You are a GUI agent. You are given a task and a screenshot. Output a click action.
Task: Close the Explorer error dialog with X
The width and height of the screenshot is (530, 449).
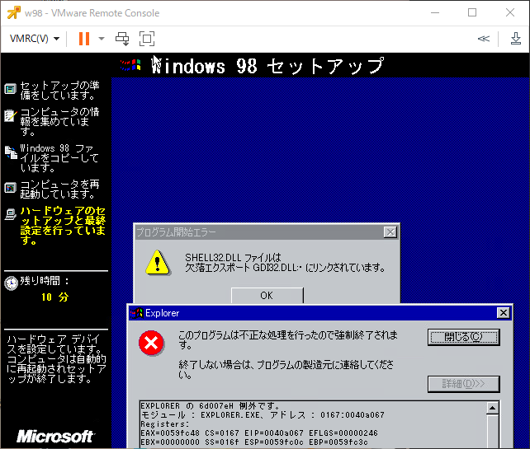coord(504,313)
